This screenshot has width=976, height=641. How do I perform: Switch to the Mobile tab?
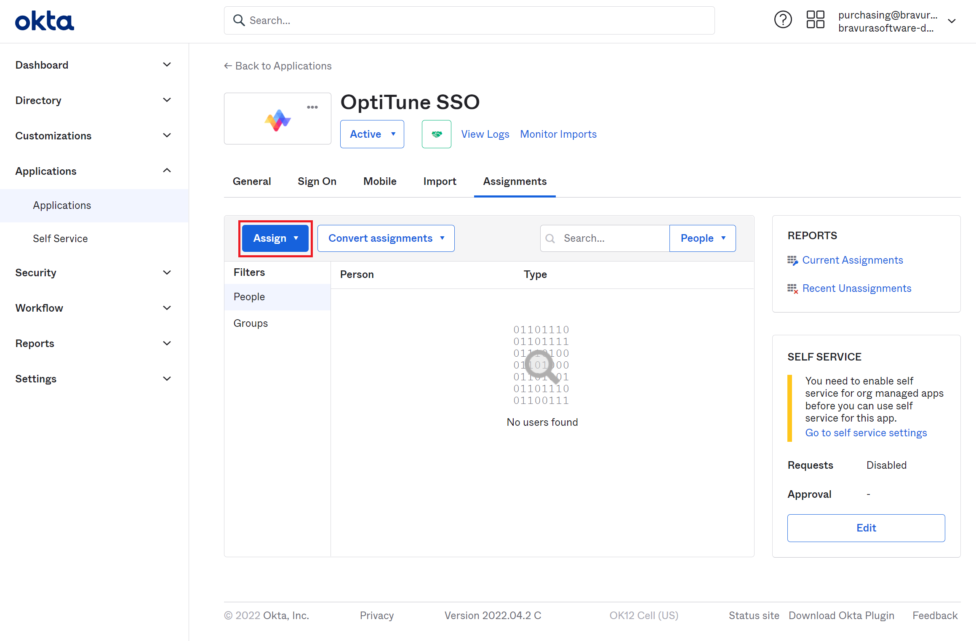coord(380,181)
